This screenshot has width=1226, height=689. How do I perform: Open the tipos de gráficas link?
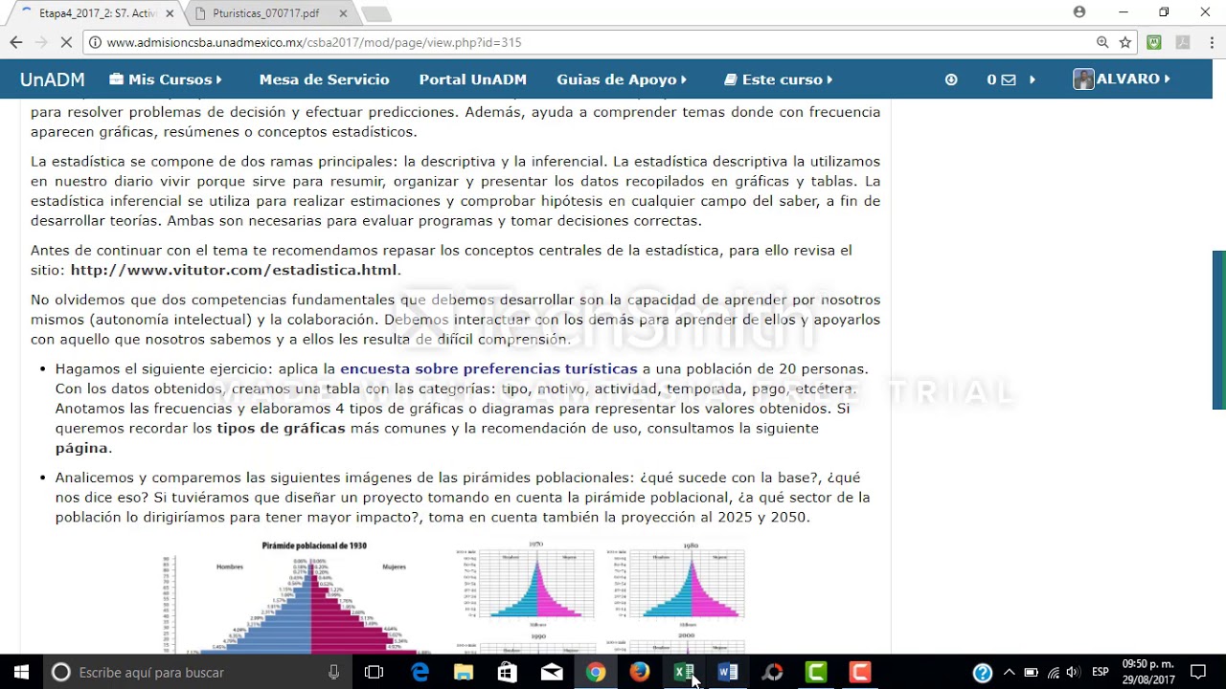click(281, 428)
